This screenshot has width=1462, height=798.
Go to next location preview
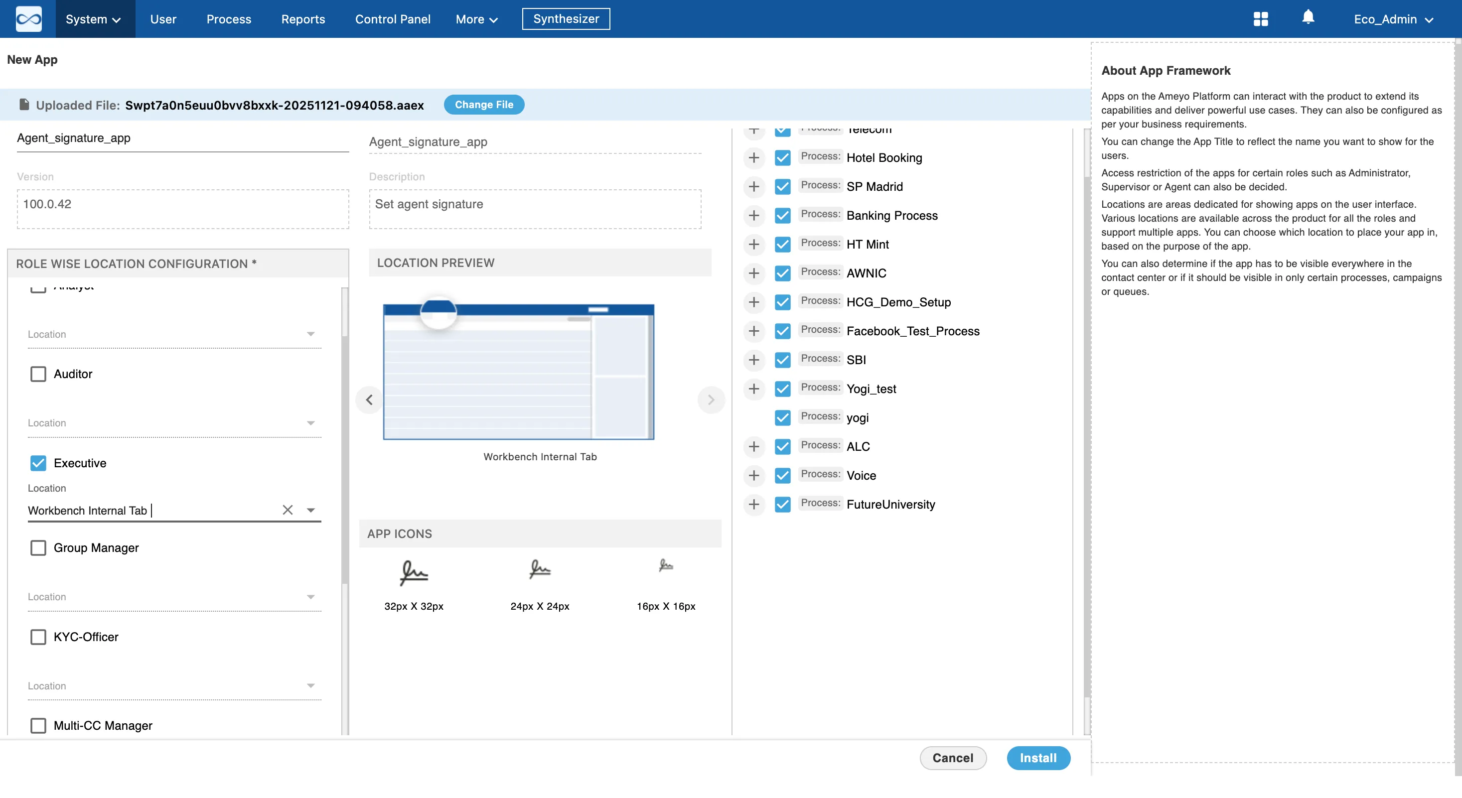711,400
